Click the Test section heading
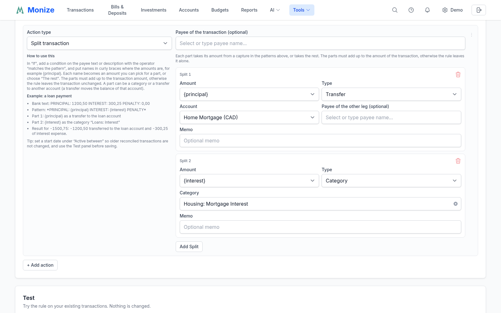 (29, 298)
